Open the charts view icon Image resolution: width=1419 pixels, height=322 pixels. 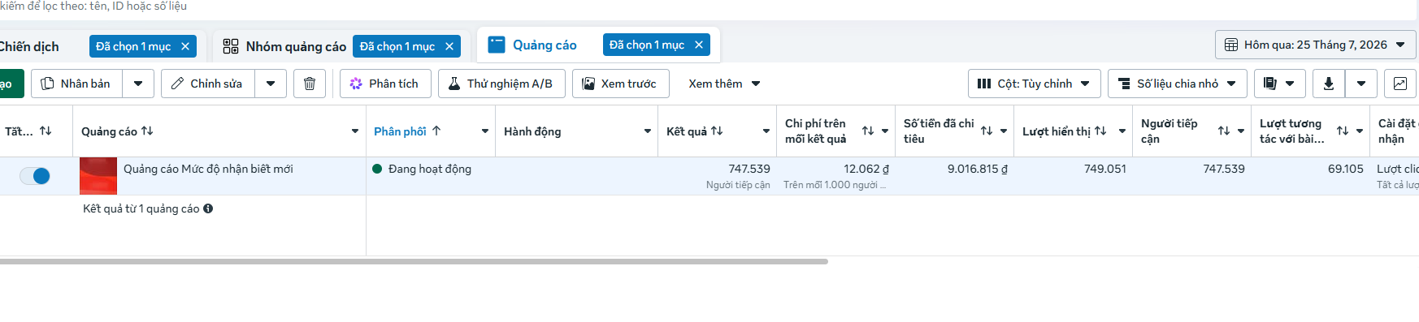point(1400,84)
